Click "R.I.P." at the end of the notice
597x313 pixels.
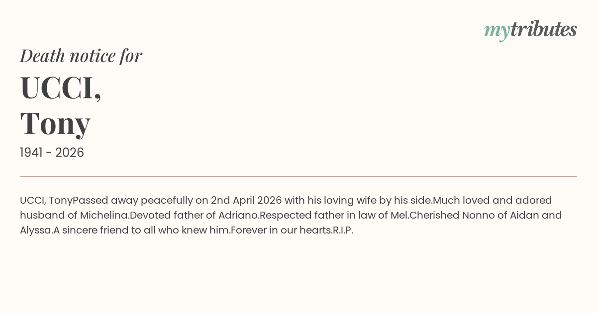point(343,230)
